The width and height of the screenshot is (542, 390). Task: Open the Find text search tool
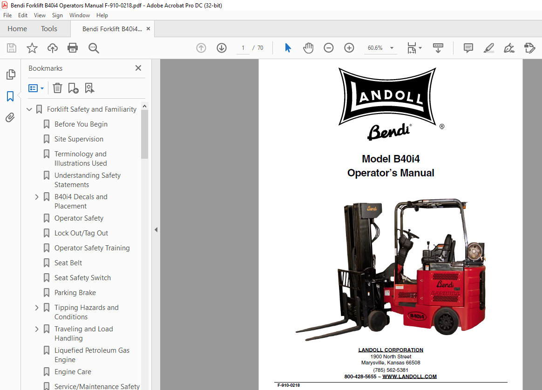tap(94, 48)
